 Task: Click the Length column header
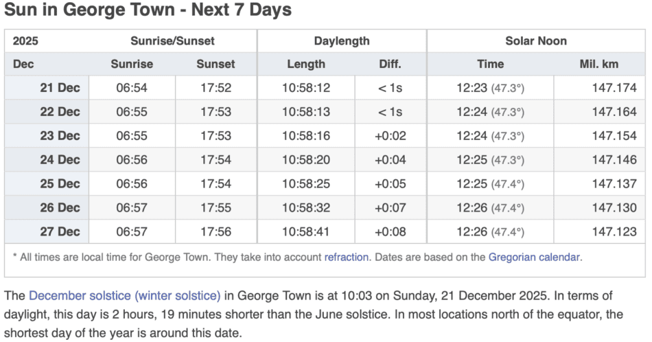coord(306,64)
